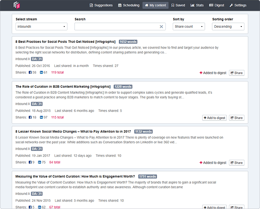The image size is (260, 209).
Task: Expand the Select stream dropdown
Action: tap(42, 27)
